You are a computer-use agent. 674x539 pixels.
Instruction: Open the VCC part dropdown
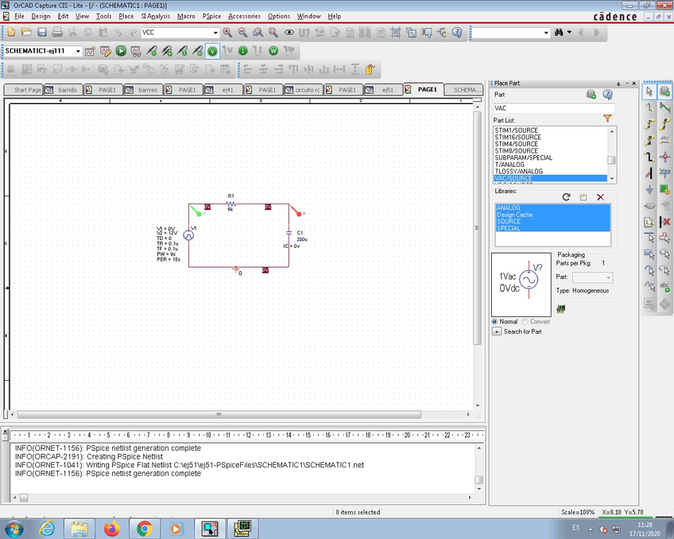215,33
